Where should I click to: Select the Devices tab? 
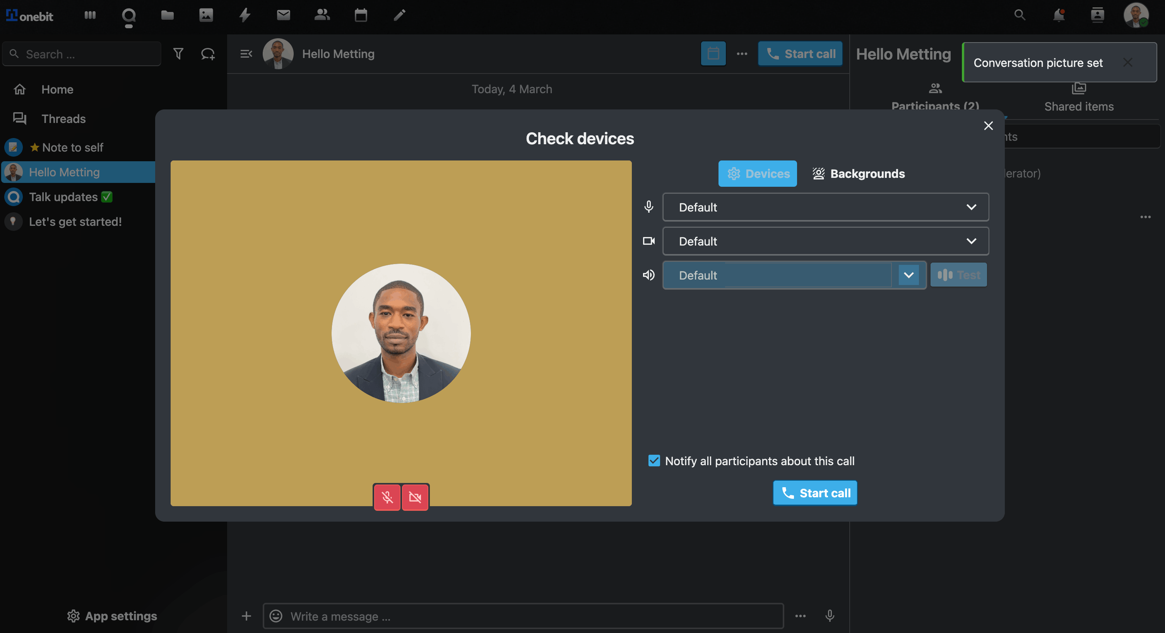click(758, 174)
